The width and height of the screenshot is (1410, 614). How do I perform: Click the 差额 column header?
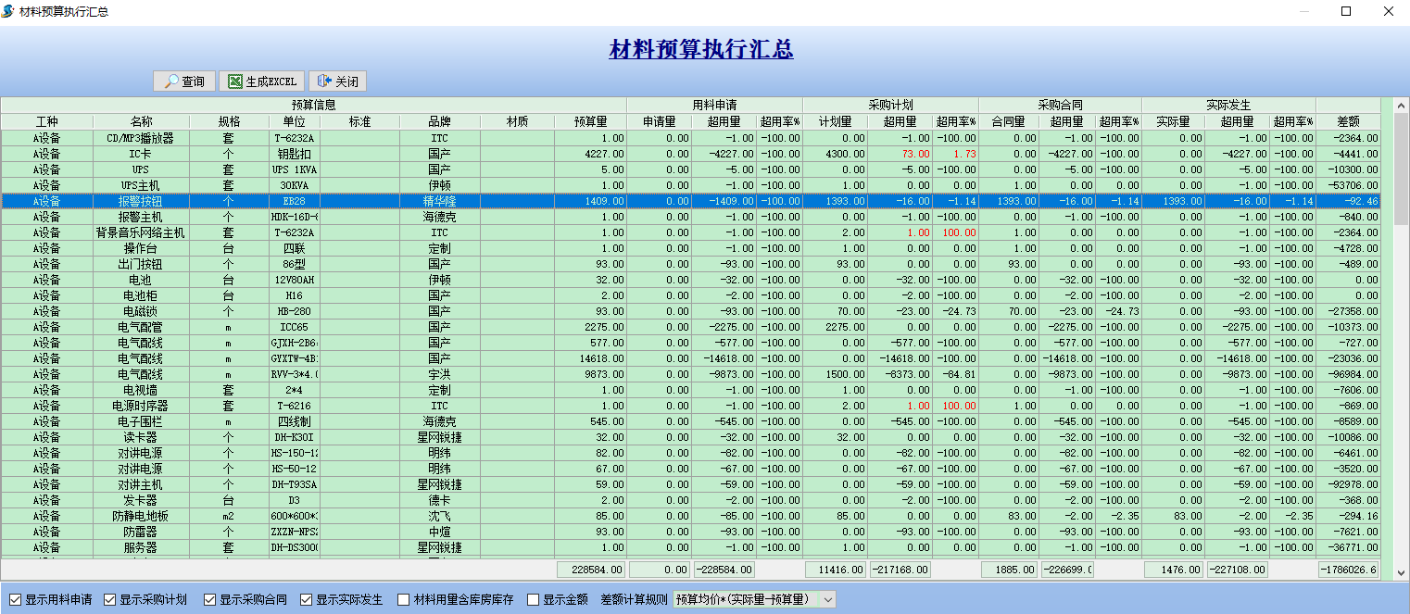[x=1348, y=121]
